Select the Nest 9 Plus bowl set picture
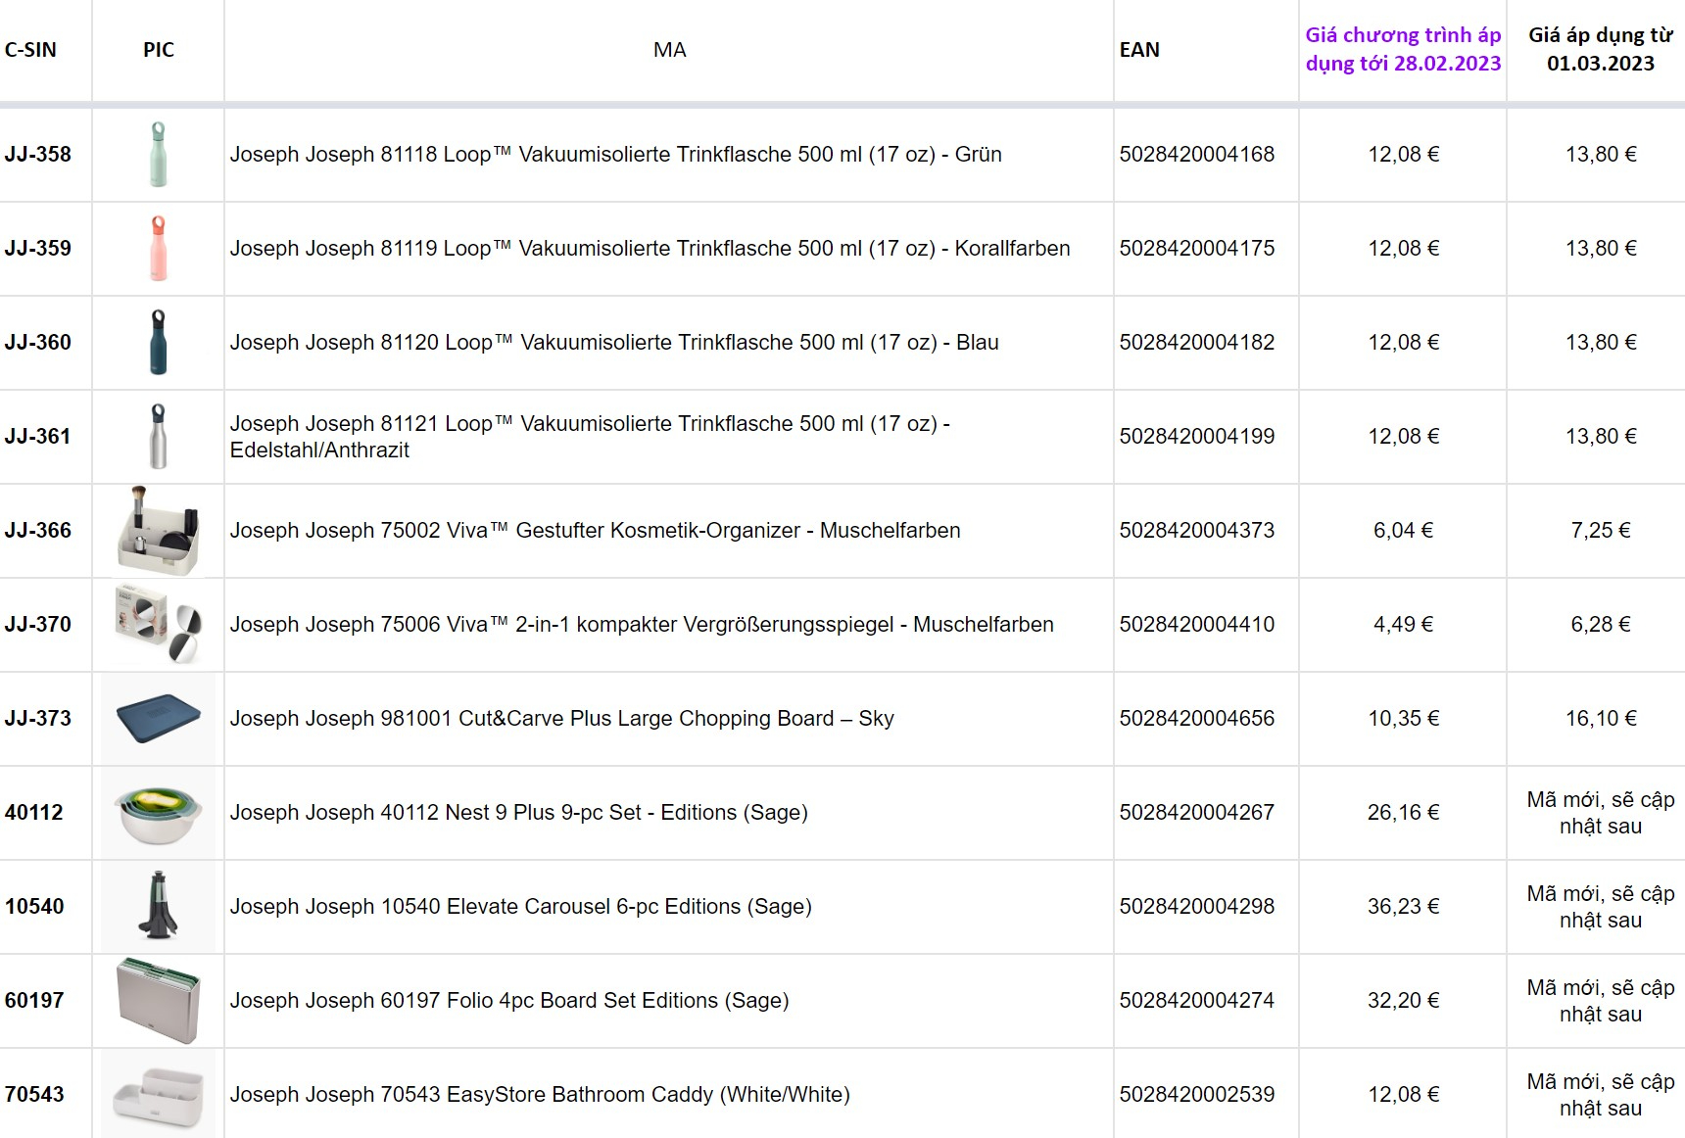Screen dimensions: 1685x1138 pyautogui.click(x=158, y=812)
